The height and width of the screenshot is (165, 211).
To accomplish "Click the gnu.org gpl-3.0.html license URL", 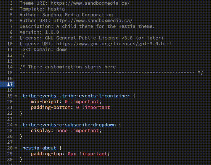I will pos(114,44).
